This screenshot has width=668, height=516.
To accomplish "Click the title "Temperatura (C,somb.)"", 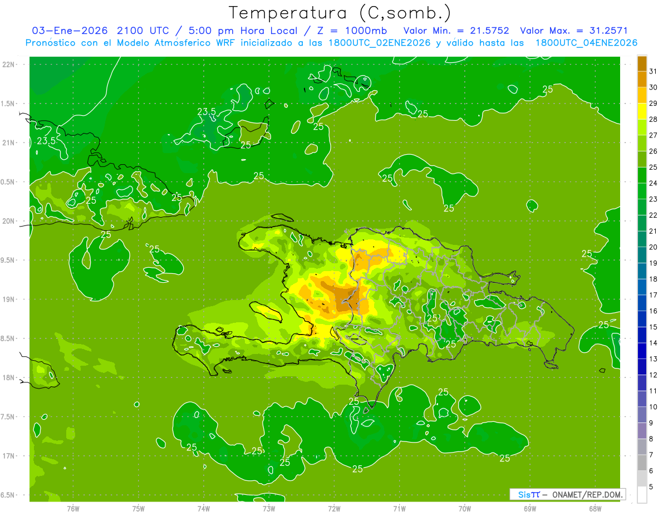I will pyautogui.click(x=340, y=13).
